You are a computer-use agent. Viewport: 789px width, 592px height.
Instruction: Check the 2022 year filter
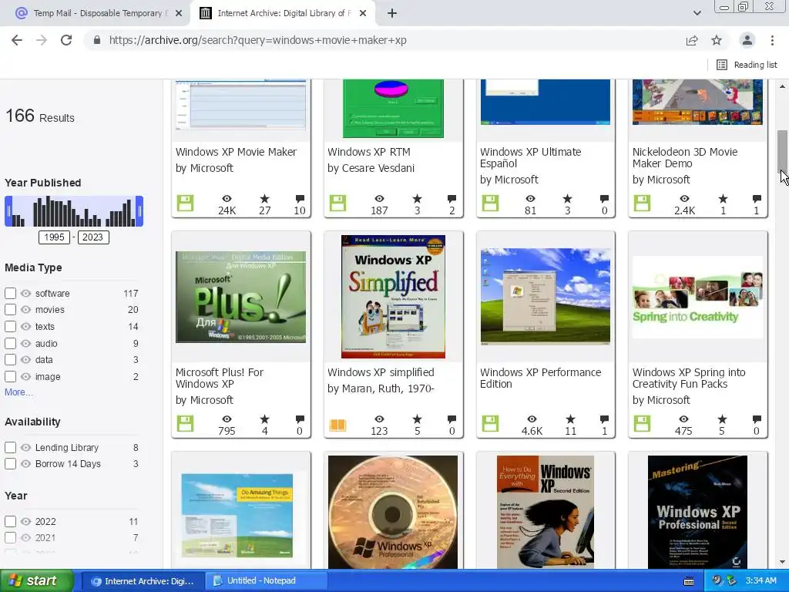tap(10, 522)
